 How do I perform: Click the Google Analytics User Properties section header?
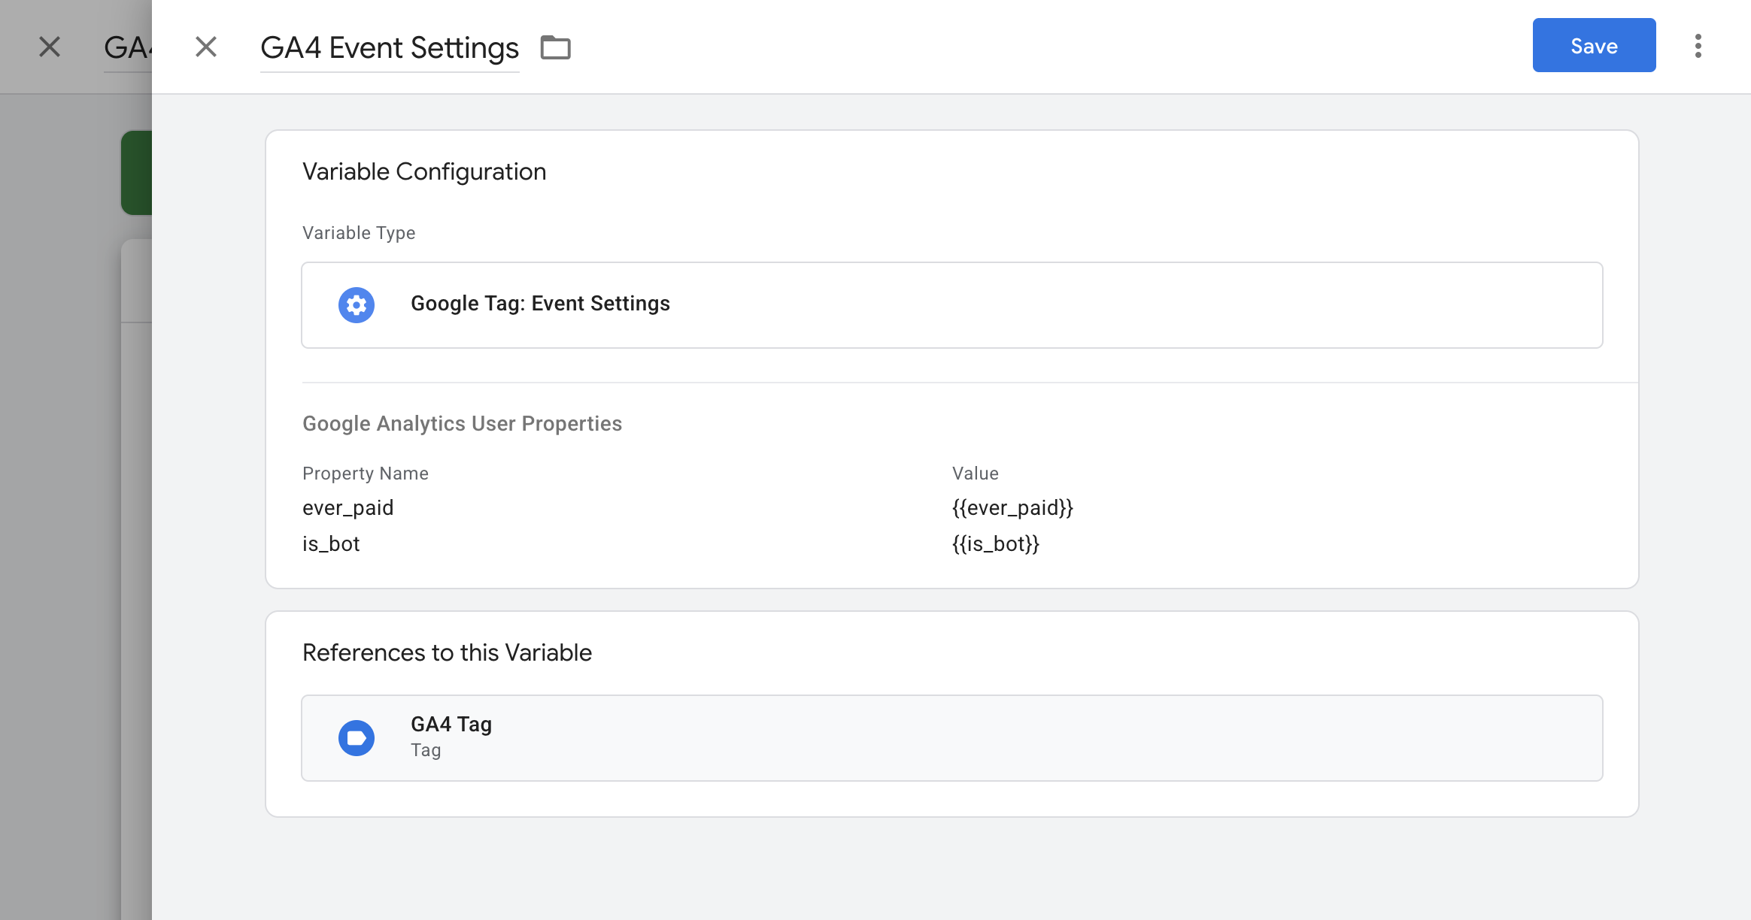coord(462,423)
